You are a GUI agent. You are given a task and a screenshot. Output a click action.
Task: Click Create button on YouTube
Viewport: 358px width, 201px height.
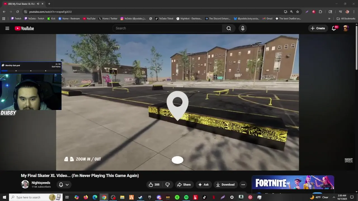[x=318, y=28]
